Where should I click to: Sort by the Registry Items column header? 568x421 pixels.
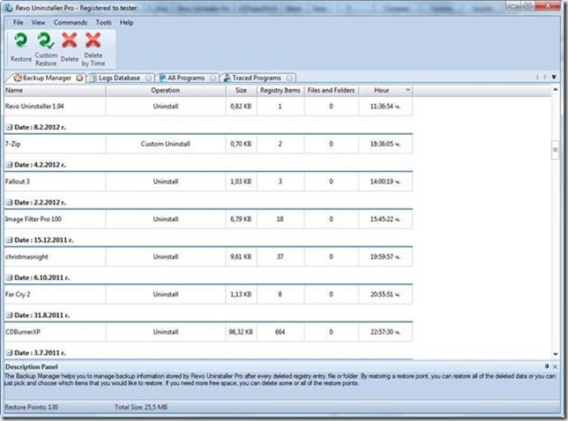click(280, 90)
